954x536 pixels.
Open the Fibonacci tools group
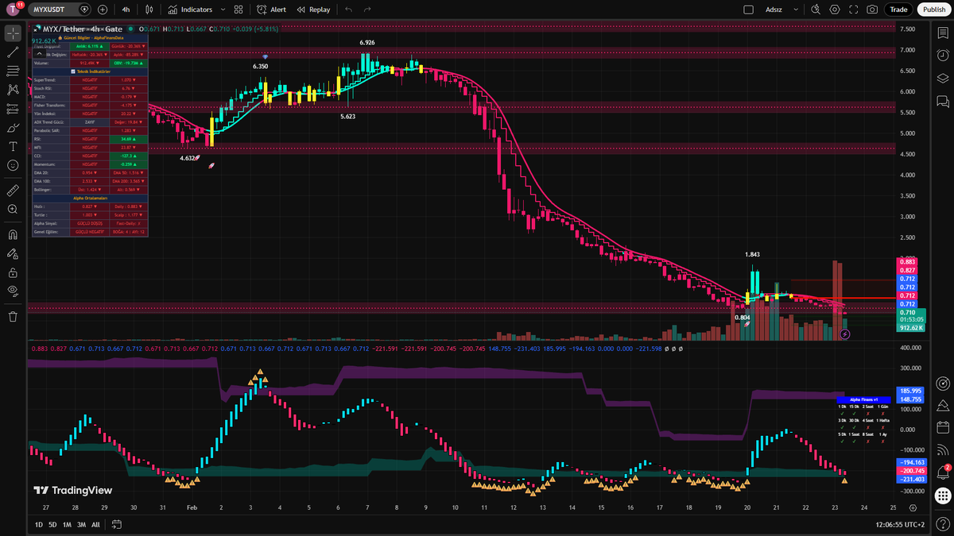coord(13,71)
